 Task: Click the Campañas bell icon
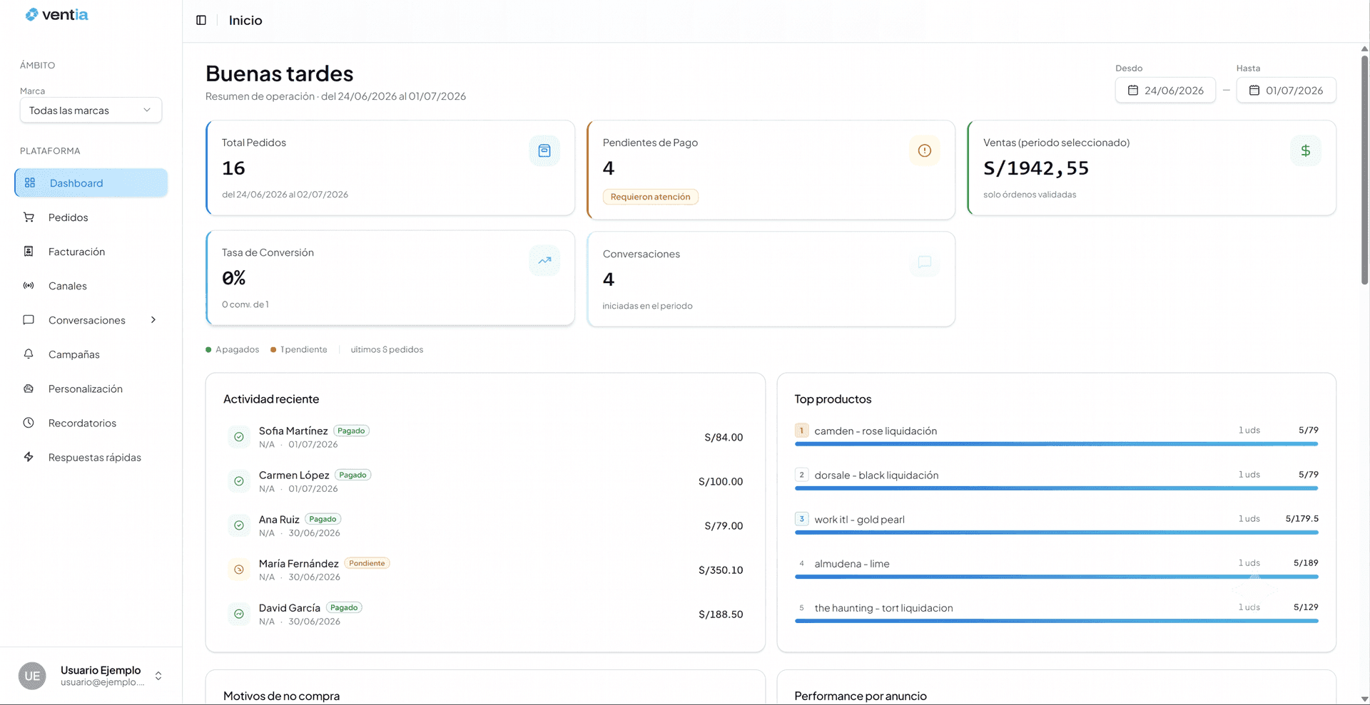(x=29, y=354)
